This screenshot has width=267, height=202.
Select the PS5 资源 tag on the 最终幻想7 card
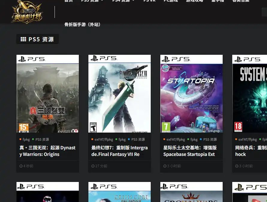coord(138,139)
